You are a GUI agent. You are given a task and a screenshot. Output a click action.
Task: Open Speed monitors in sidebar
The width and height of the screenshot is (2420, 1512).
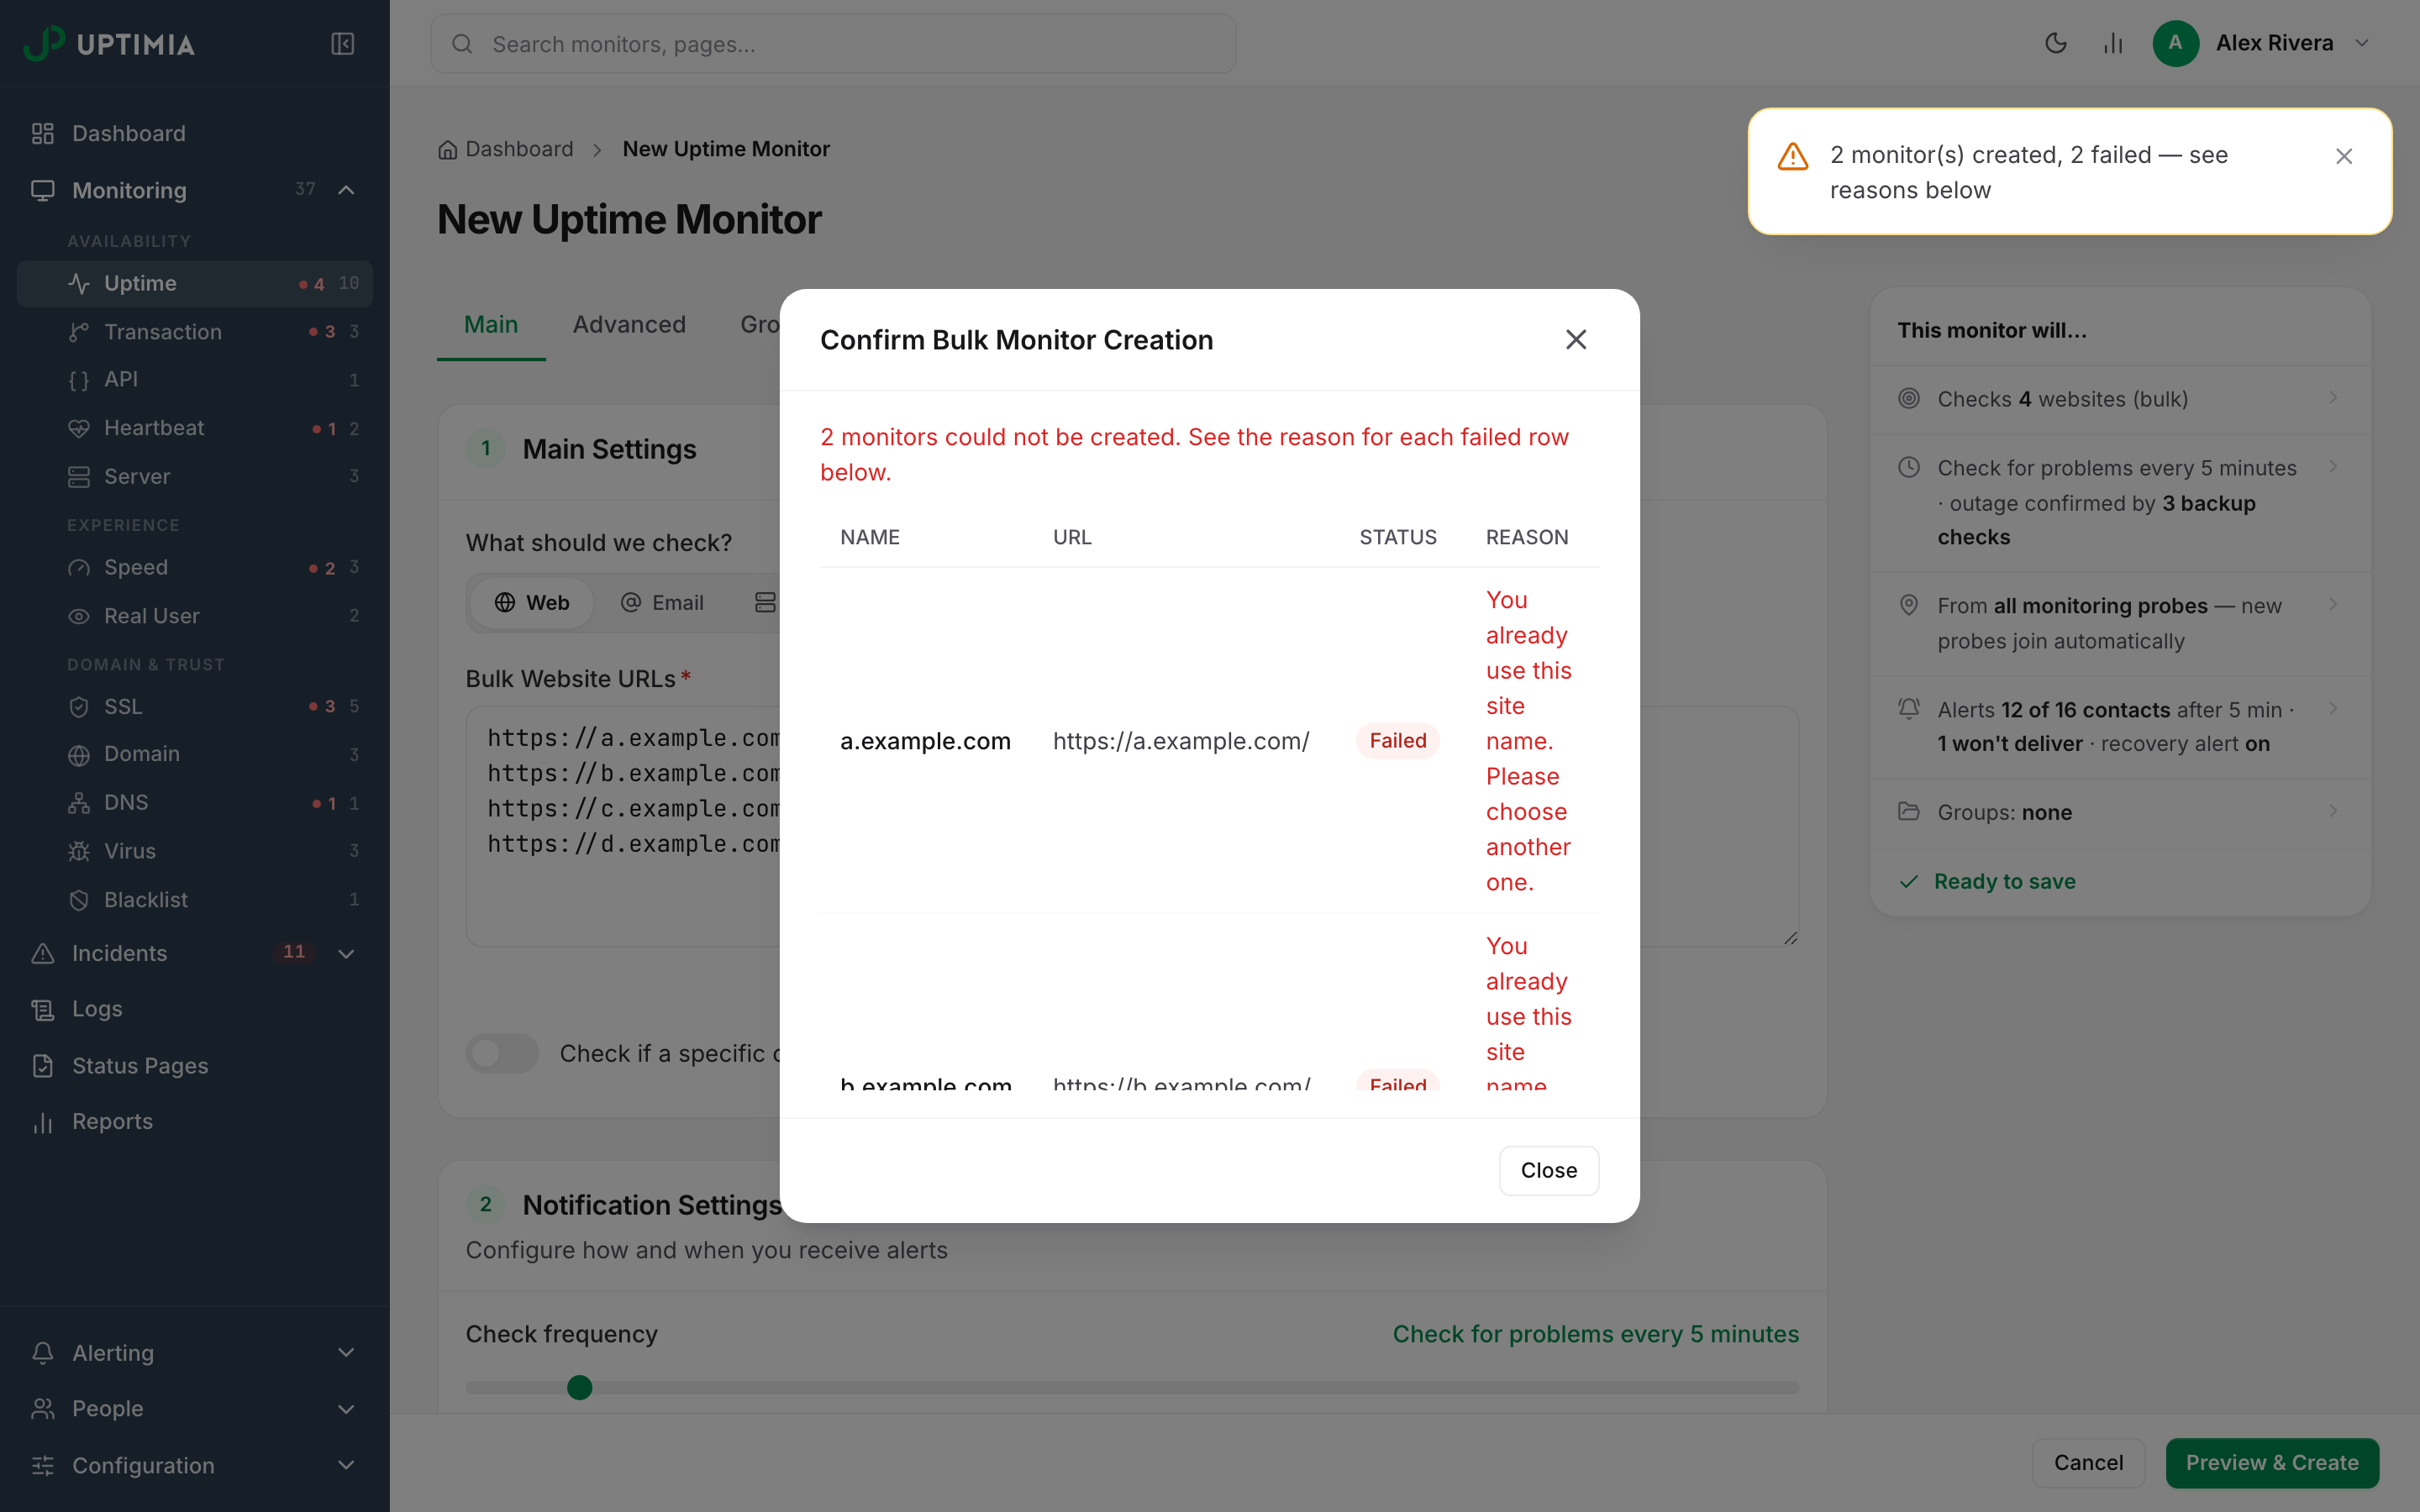point(195,567)
